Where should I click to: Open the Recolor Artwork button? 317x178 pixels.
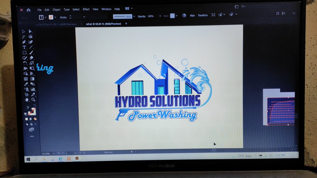click(x=184, y=16)
